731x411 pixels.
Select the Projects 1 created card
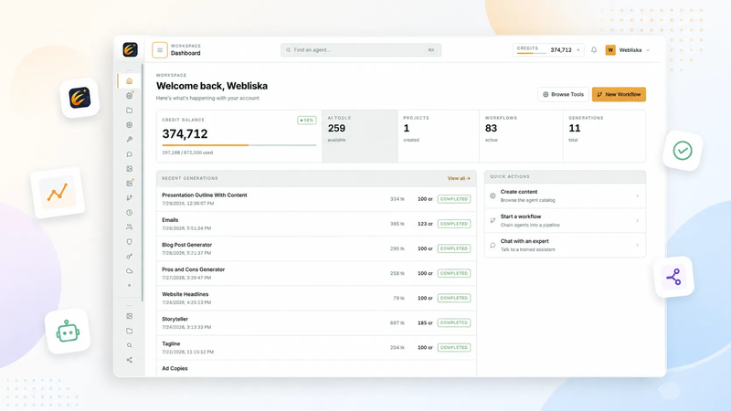pos(439,136)
